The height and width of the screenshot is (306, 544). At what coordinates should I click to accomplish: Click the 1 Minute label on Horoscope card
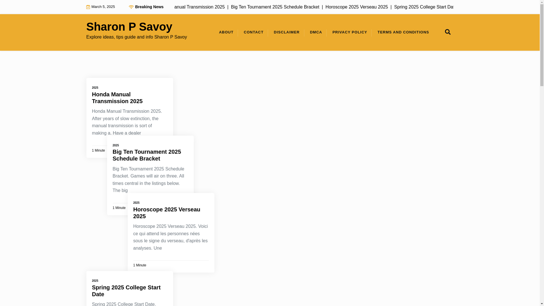coord(140,265)
